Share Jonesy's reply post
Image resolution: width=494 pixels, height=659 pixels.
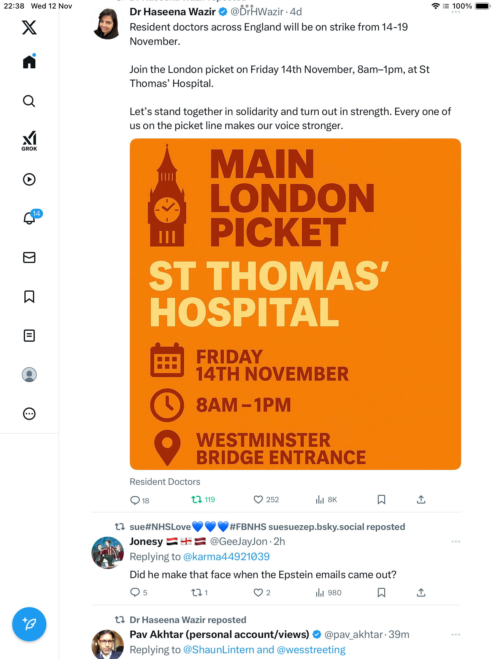point(421,592)
